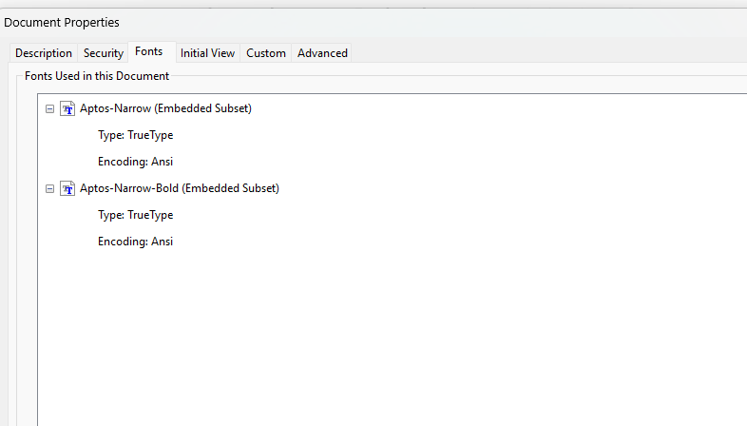747x426 pixels.
Task: Open the Custom tab
Action: [266, 53]
